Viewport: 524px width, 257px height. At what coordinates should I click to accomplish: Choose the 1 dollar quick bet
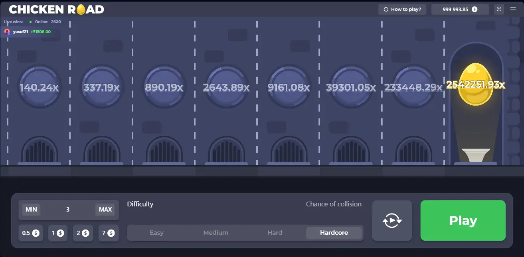[x=57, y=233]
